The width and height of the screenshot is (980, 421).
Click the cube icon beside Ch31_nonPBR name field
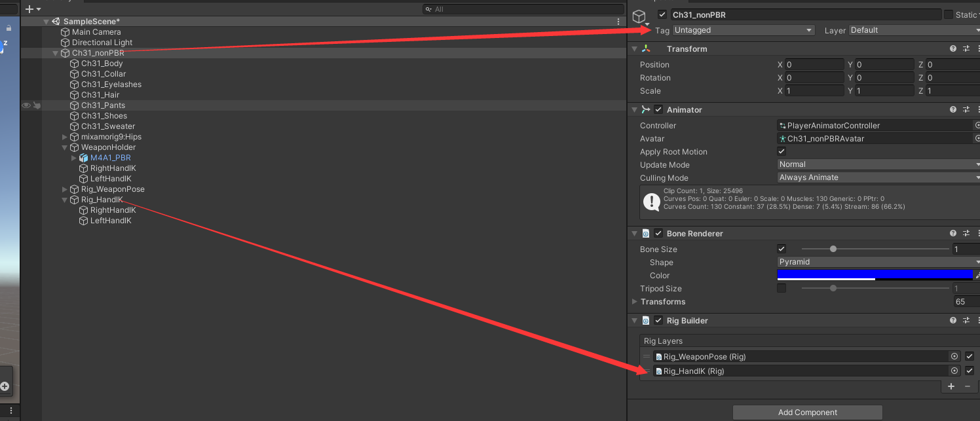pos(639,14)
